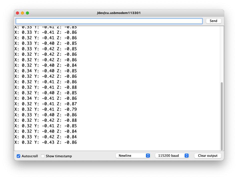Click the Send button

point(213,21)
